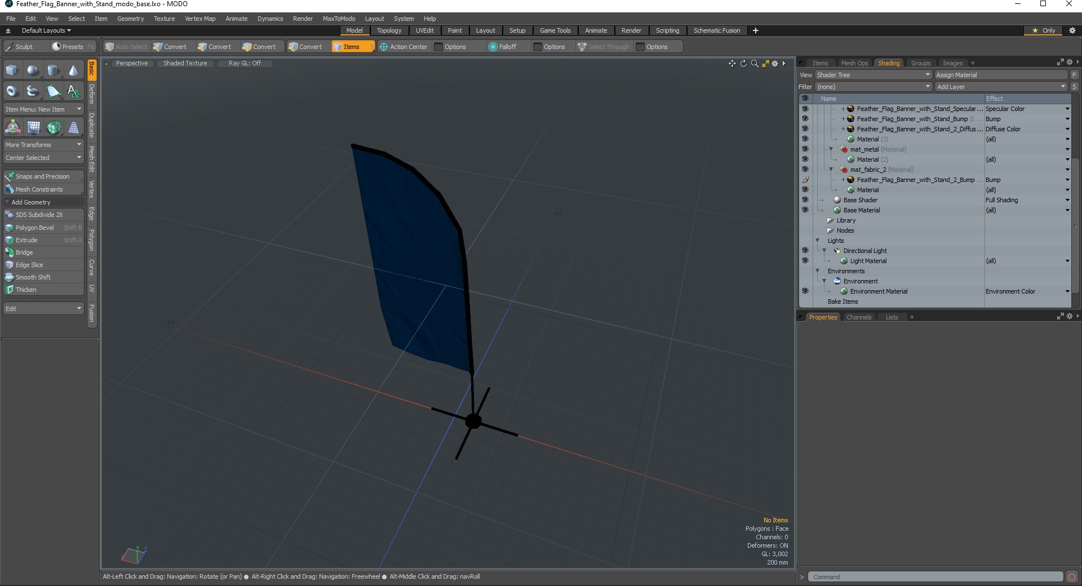Select the Soft deform grid tool
This screenshot has width=1082, height=586.
point(33,127)
